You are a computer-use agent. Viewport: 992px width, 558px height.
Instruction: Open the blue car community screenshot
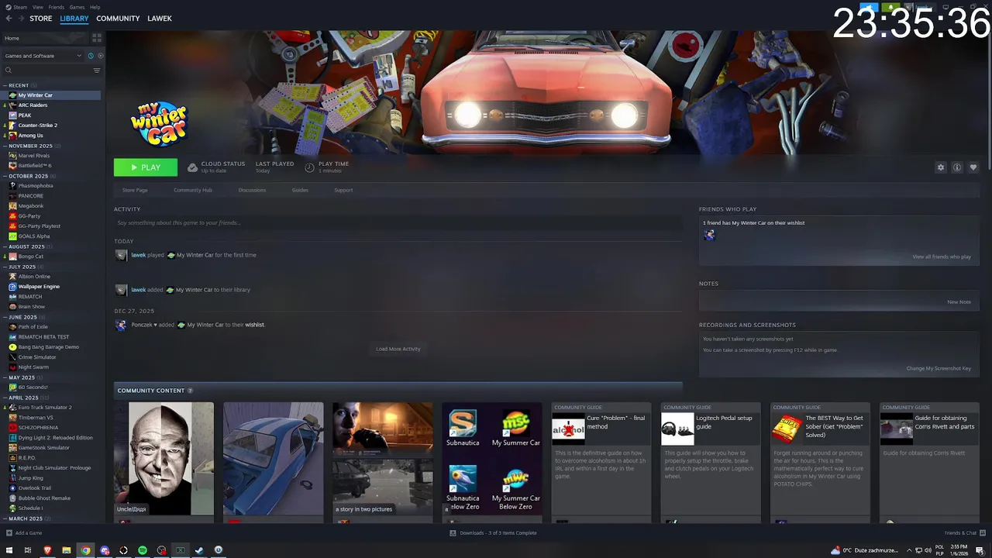tap(274, 458)
